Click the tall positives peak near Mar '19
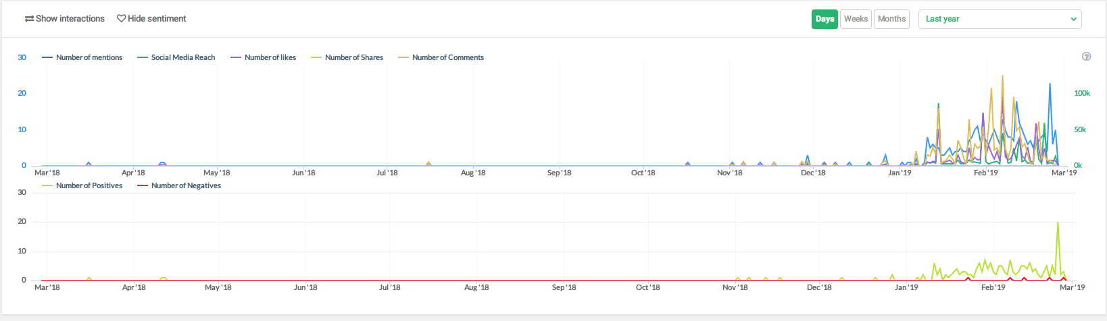1107x321 pixels. 1058,223
